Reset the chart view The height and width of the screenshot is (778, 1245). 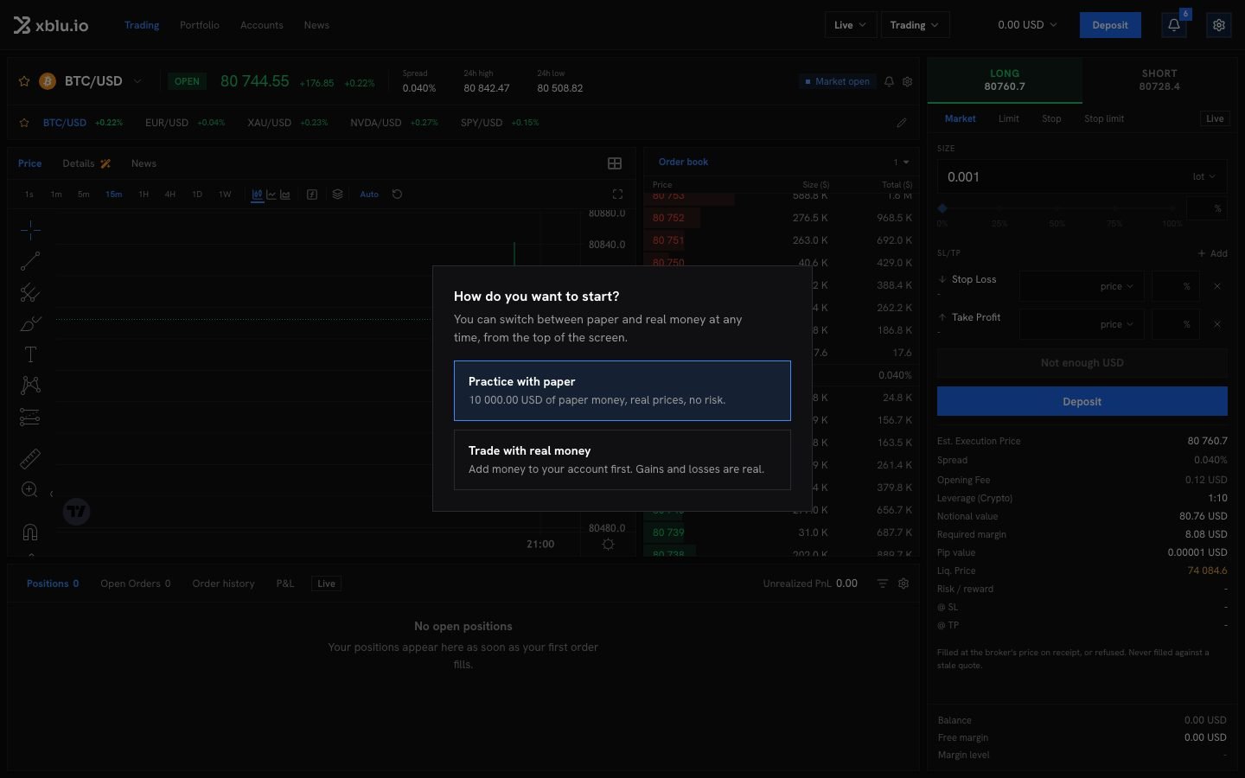coord(397,194)
